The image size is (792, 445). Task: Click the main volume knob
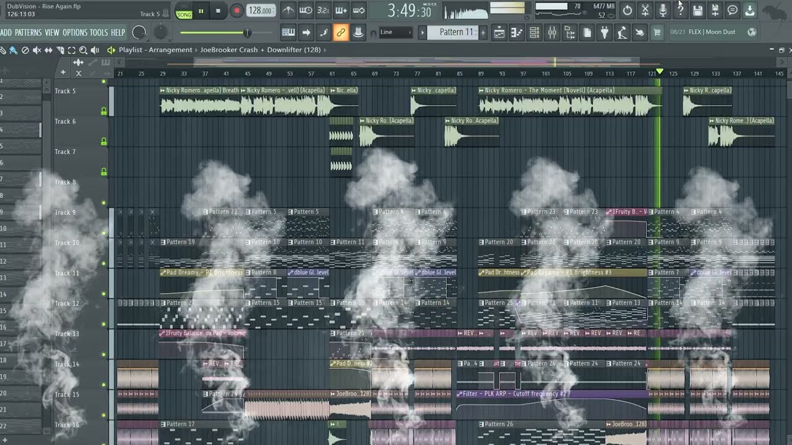click(x=140, y=32)
